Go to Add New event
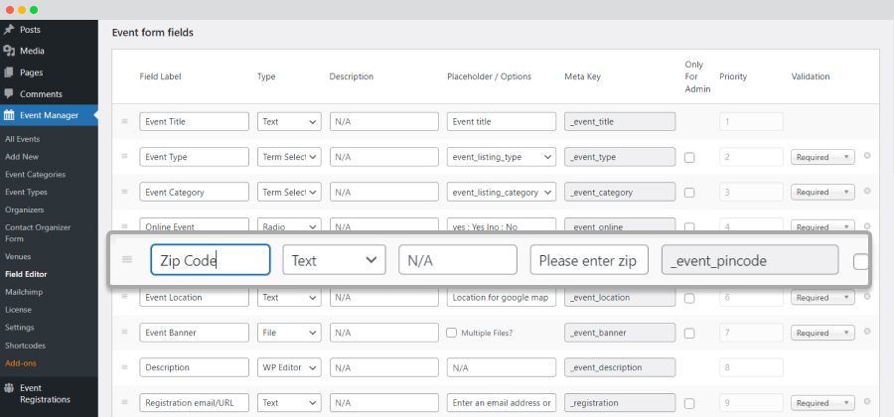This screenshot has height=417, width=894. pyautogui.click(x=22, y=157)
